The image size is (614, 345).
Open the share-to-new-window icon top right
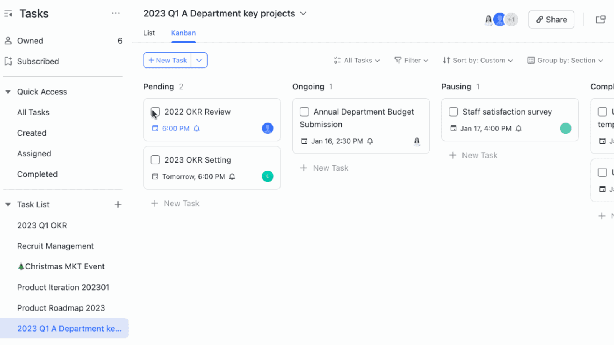coord(601,19)
